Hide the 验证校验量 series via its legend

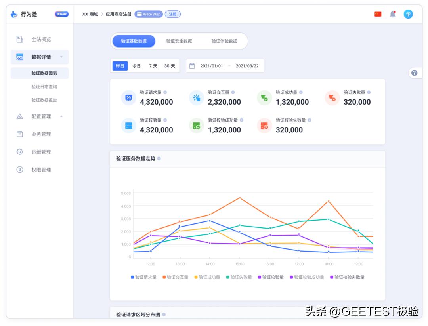pos(271,277)
